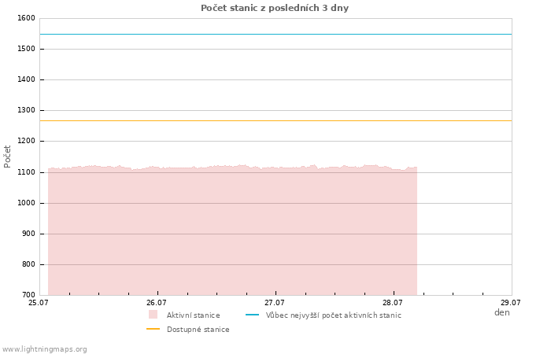Click the 28.07 date axis label

393,302
